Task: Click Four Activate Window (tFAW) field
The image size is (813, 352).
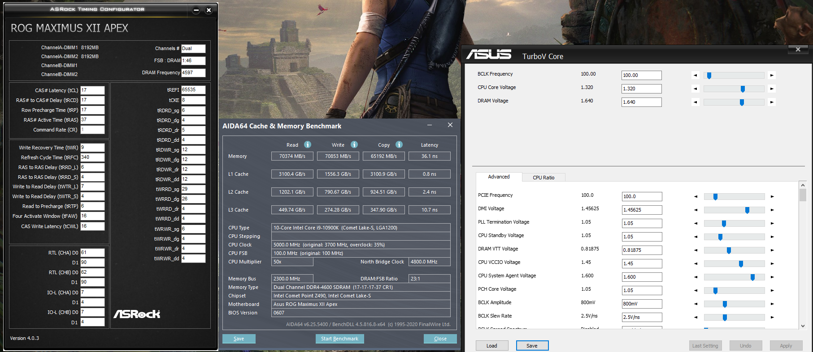Action: point(92,216)
